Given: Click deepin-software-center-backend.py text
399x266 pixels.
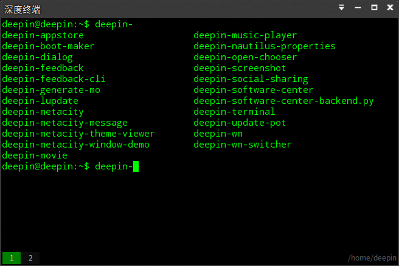Looking at the screenshot, I should (x=283, y=101).
